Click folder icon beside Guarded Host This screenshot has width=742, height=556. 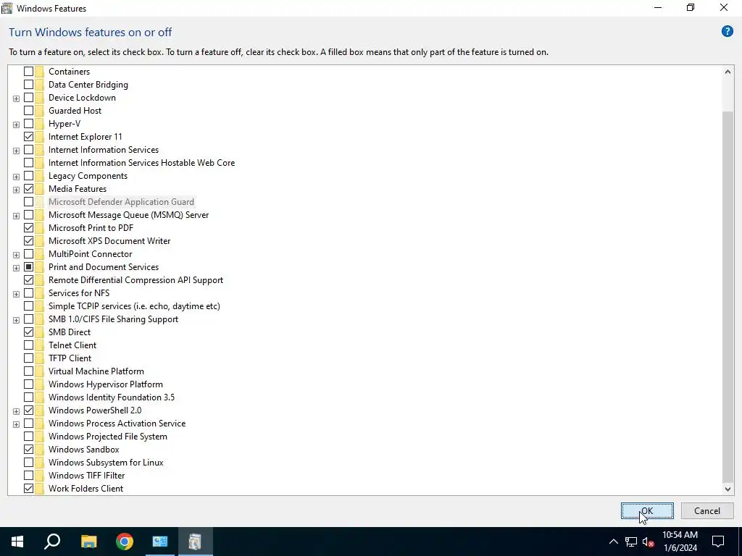[39, 111]
